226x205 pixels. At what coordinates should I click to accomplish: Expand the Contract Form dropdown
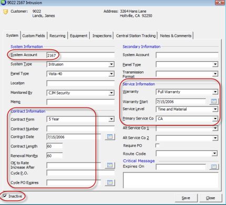coord(111,119)
